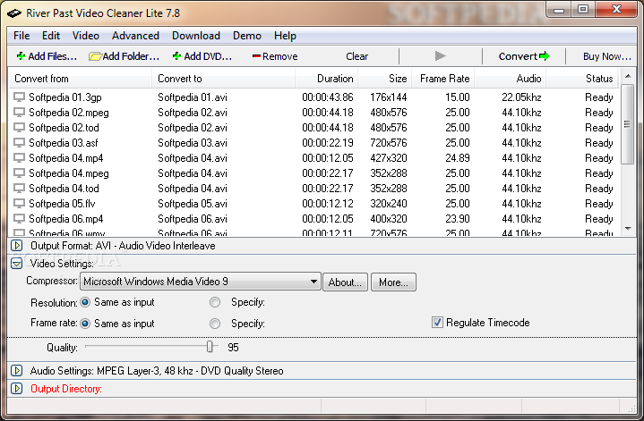Select Frame rate Same as input radio
The width and height of the screenshot is (644, 421).
[85, 324]
